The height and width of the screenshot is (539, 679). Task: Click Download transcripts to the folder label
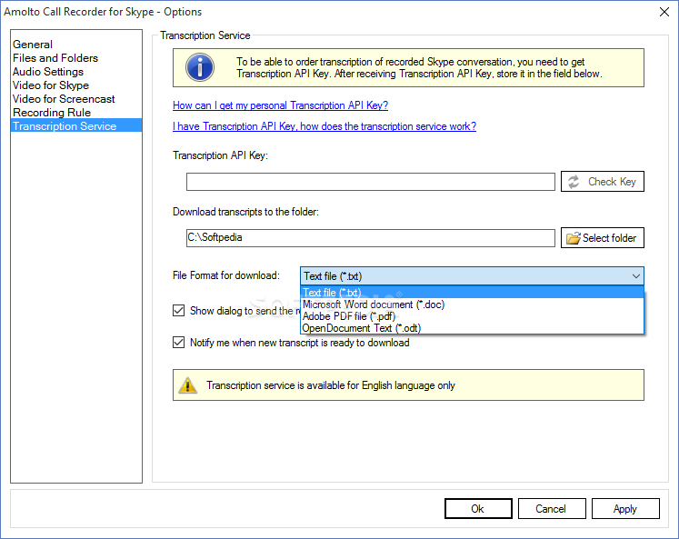245,212
